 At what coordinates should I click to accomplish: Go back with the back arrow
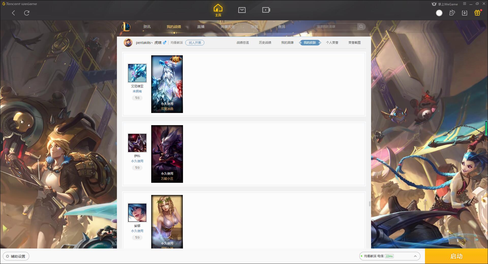pyautogui.click(x=13, y=13)
